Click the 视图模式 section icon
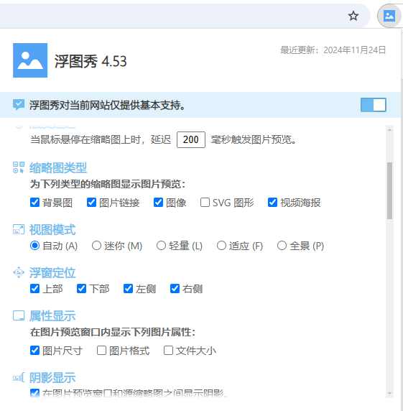Screen dimensions: 403x411 19,229
